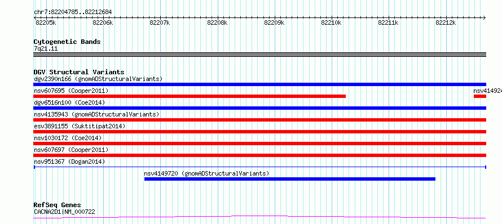Click the esv3891155 Suktitipat2014 red bar

(259, 132)
